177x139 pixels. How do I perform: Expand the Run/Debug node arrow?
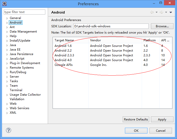point(7,72)
